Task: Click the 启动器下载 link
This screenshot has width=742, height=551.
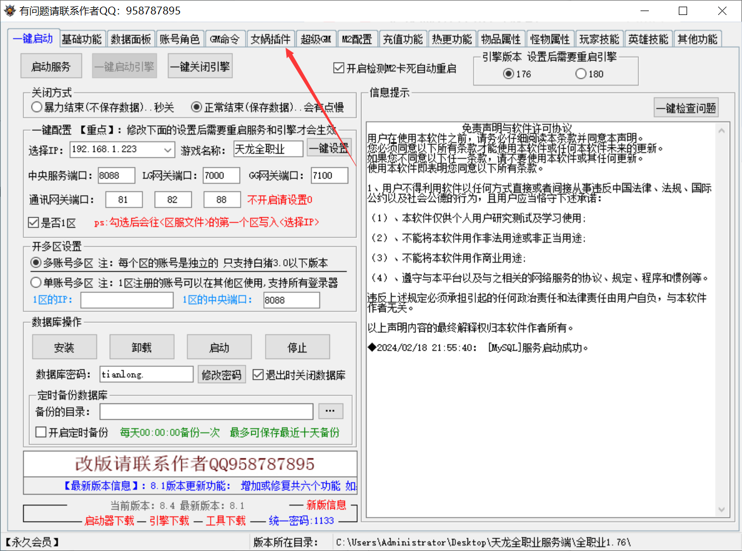Action: [x=109, y=521]
